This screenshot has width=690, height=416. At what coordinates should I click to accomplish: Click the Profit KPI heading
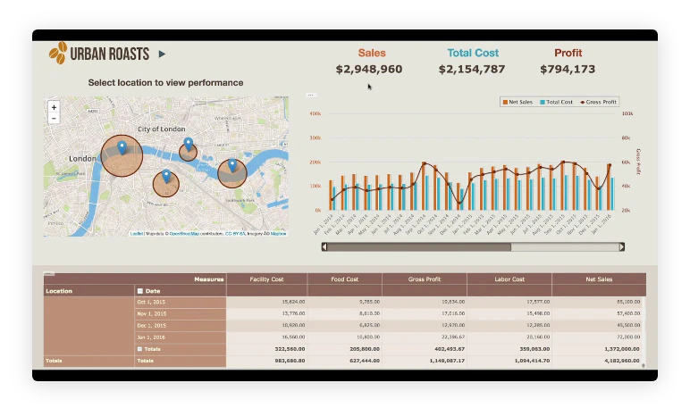point(568,53)
